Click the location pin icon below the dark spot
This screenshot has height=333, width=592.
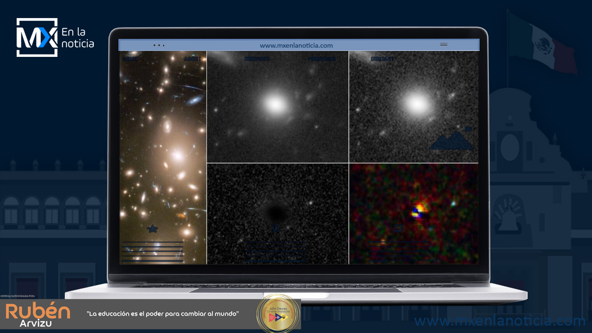coord(276,228)
